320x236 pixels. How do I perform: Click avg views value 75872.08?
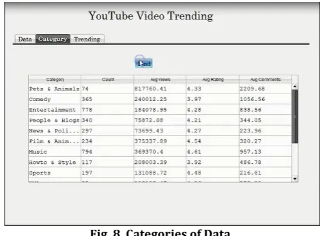coord(149,120)
